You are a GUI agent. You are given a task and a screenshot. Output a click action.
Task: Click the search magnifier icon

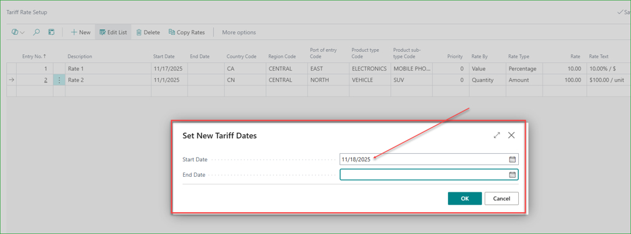(x=36, y=32)
